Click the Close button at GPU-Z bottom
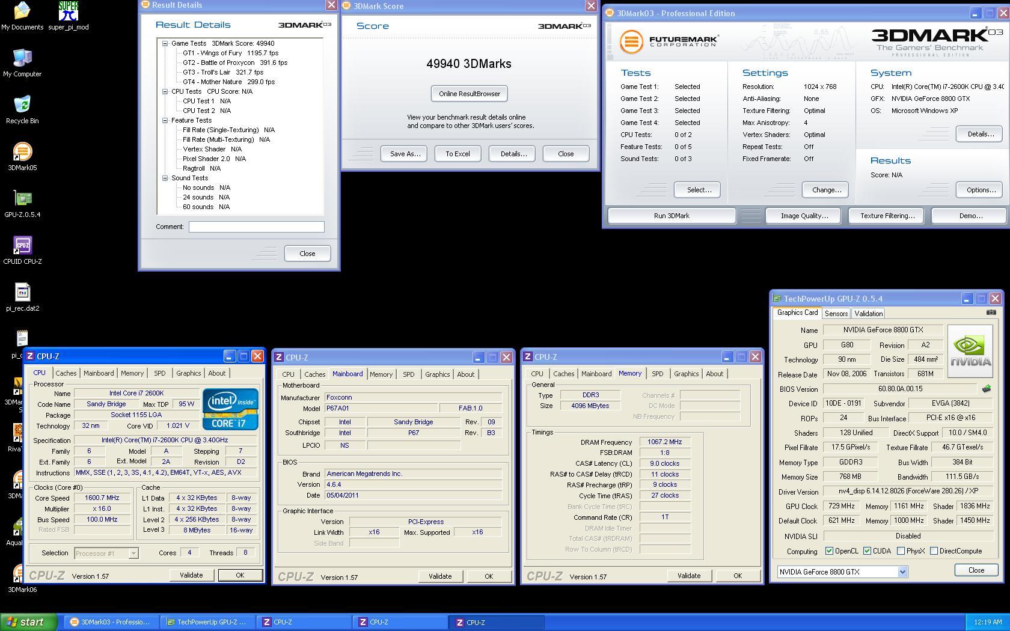Image resolution: width=1010 pixels, height=631 pixels. click(976, 570)
